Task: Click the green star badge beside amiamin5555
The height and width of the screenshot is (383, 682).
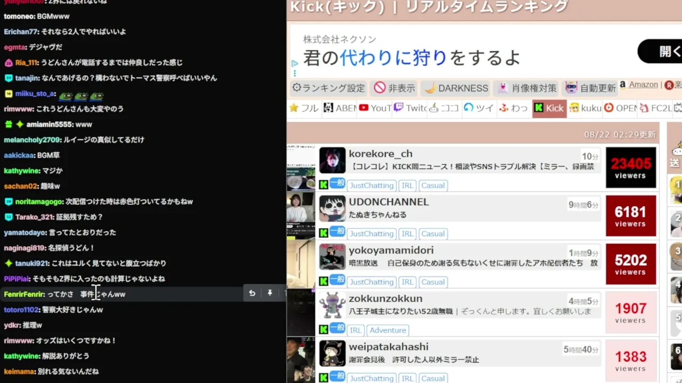Action: 20,124
